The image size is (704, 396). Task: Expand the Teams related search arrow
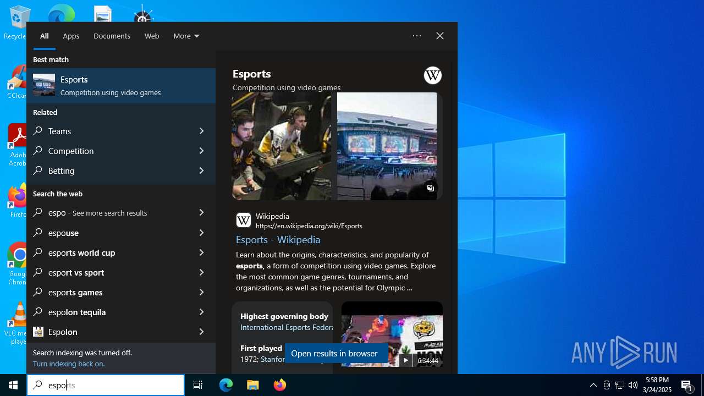click(201, 131)
